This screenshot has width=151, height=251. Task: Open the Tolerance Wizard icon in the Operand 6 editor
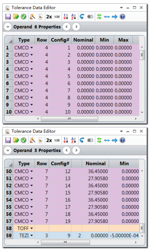click(x=33, y=17)
